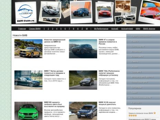
Task: Open the ActiveE menu link
Action: (x=115, y=29)
